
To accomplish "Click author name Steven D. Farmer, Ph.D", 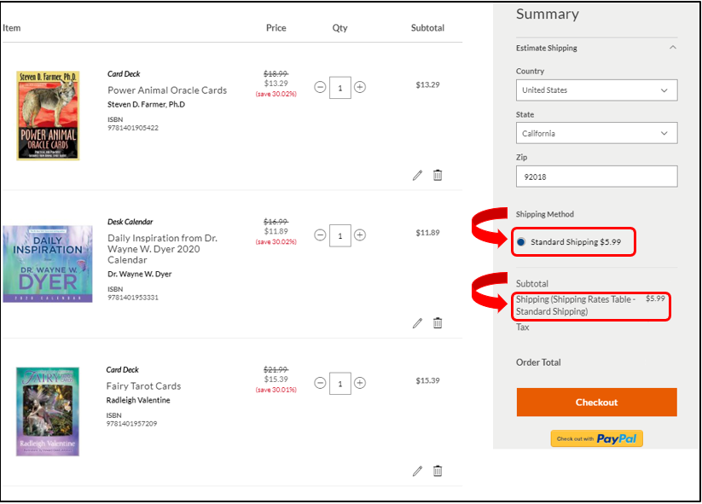I will coord(146,105).
